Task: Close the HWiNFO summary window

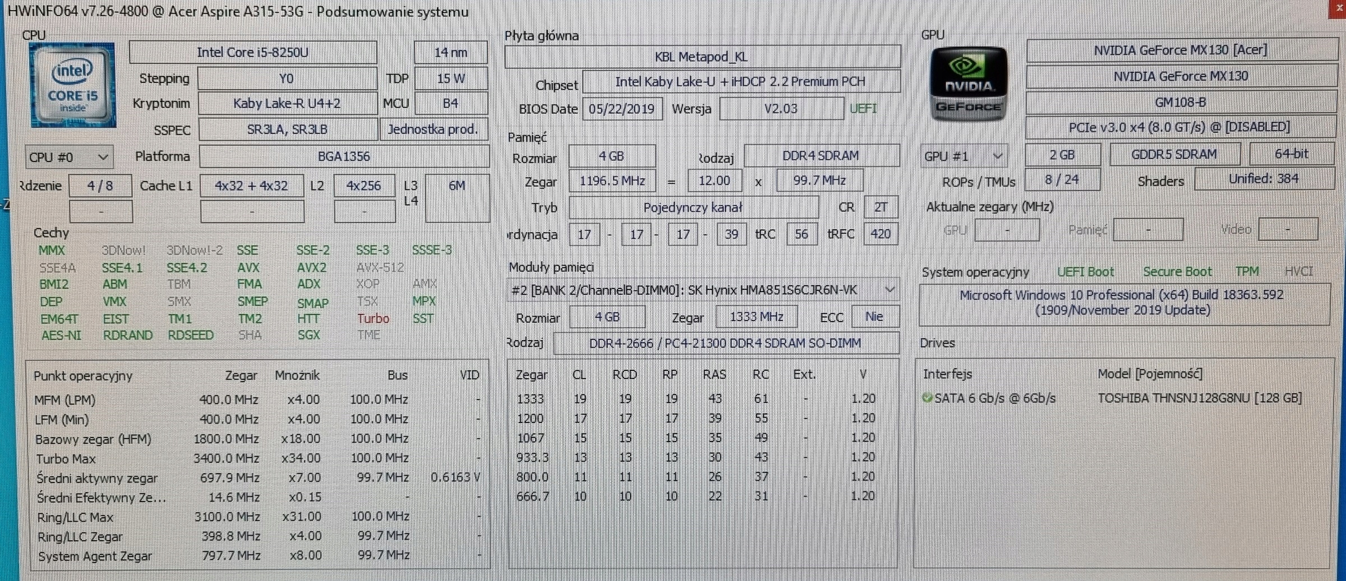Action: 1338,8
